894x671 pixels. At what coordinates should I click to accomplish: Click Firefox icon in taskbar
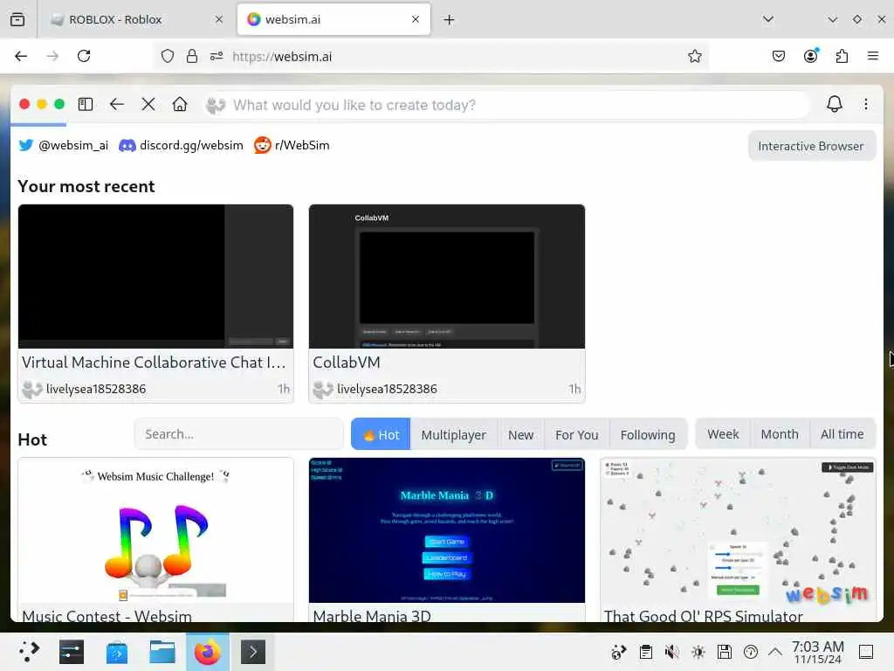click(x=208, y=652)
